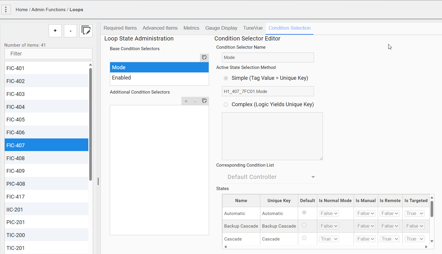Go to Home in breadcrumb
Image resolution: width=442 pixels, height=254 pixels.
[22, 10]
